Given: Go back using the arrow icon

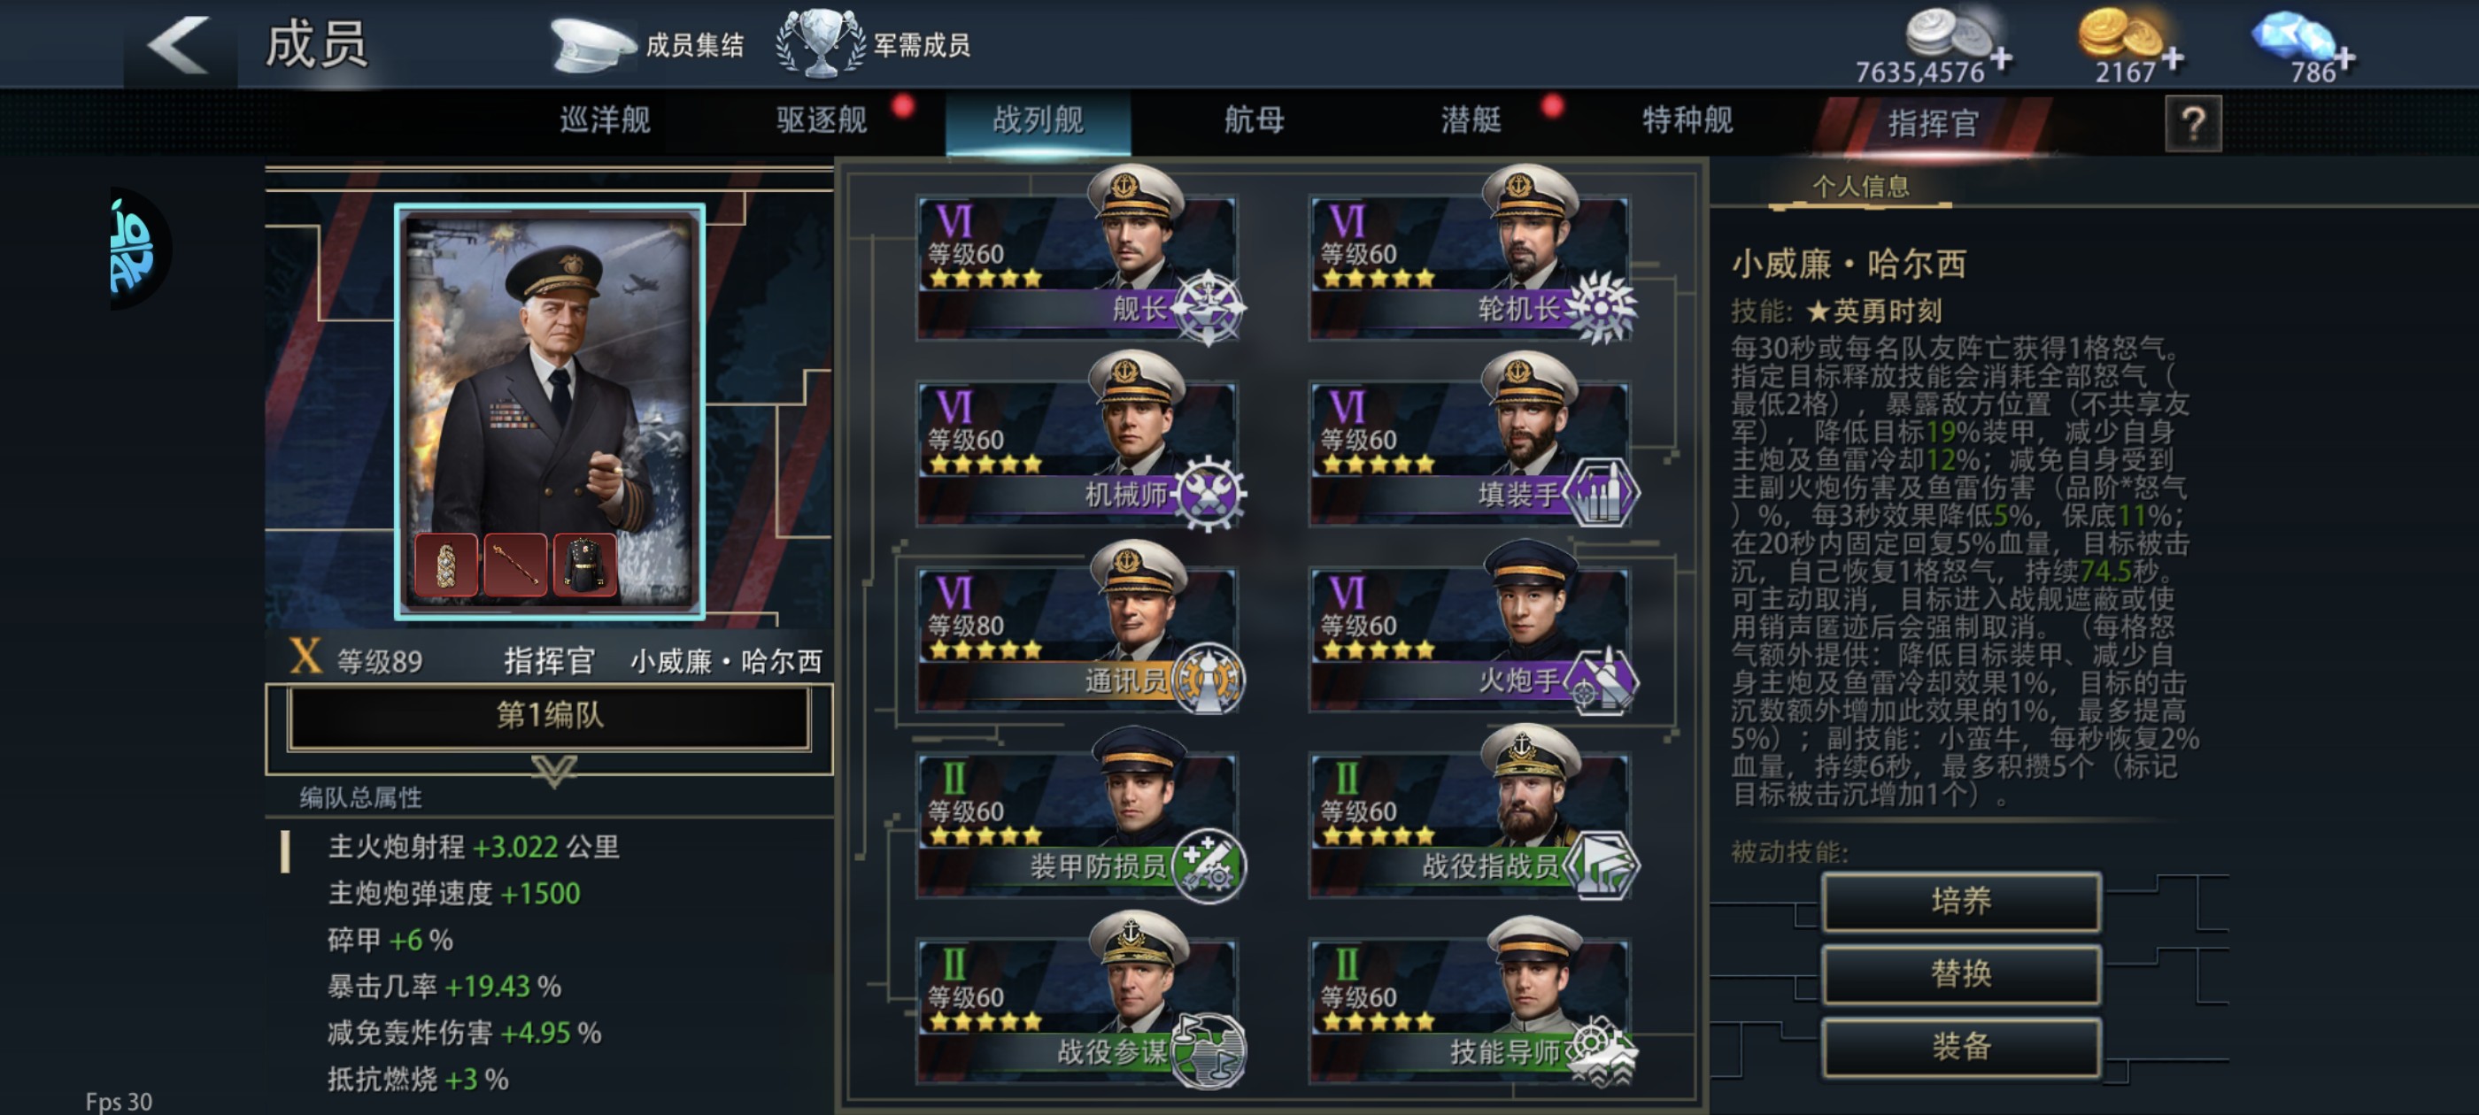Looking at the screenshot, I should coord(179,44).
